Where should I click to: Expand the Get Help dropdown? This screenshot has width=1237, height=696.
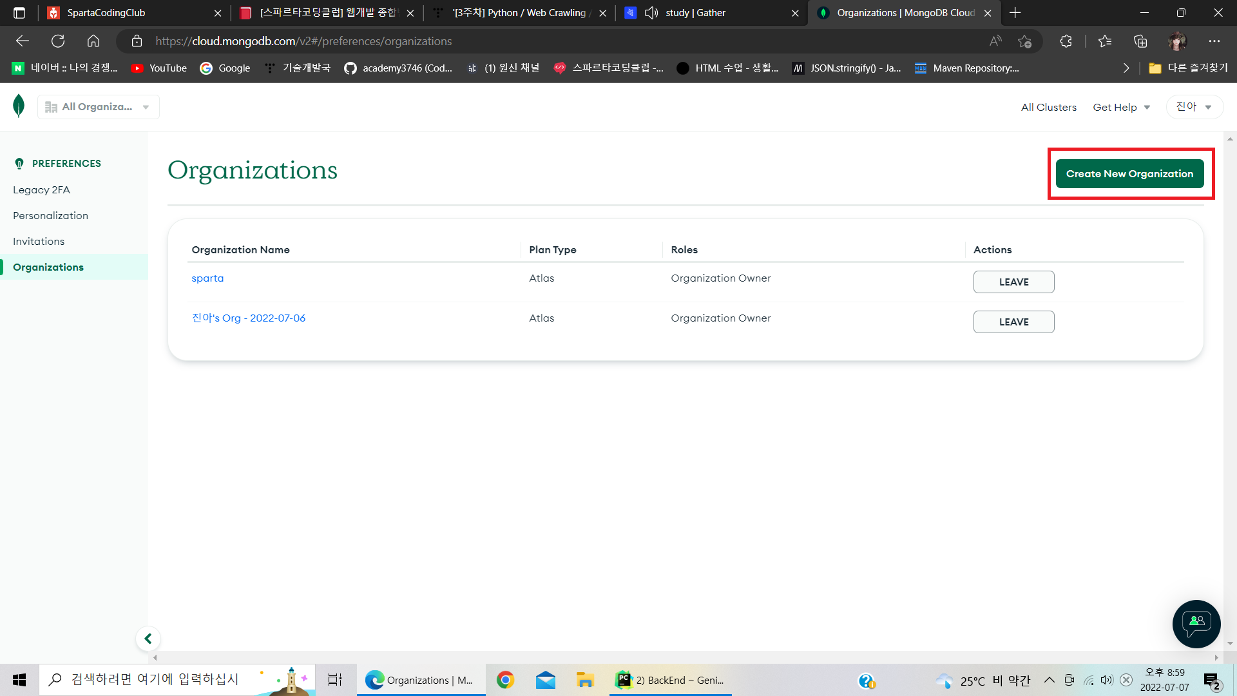click(1121, 108)
